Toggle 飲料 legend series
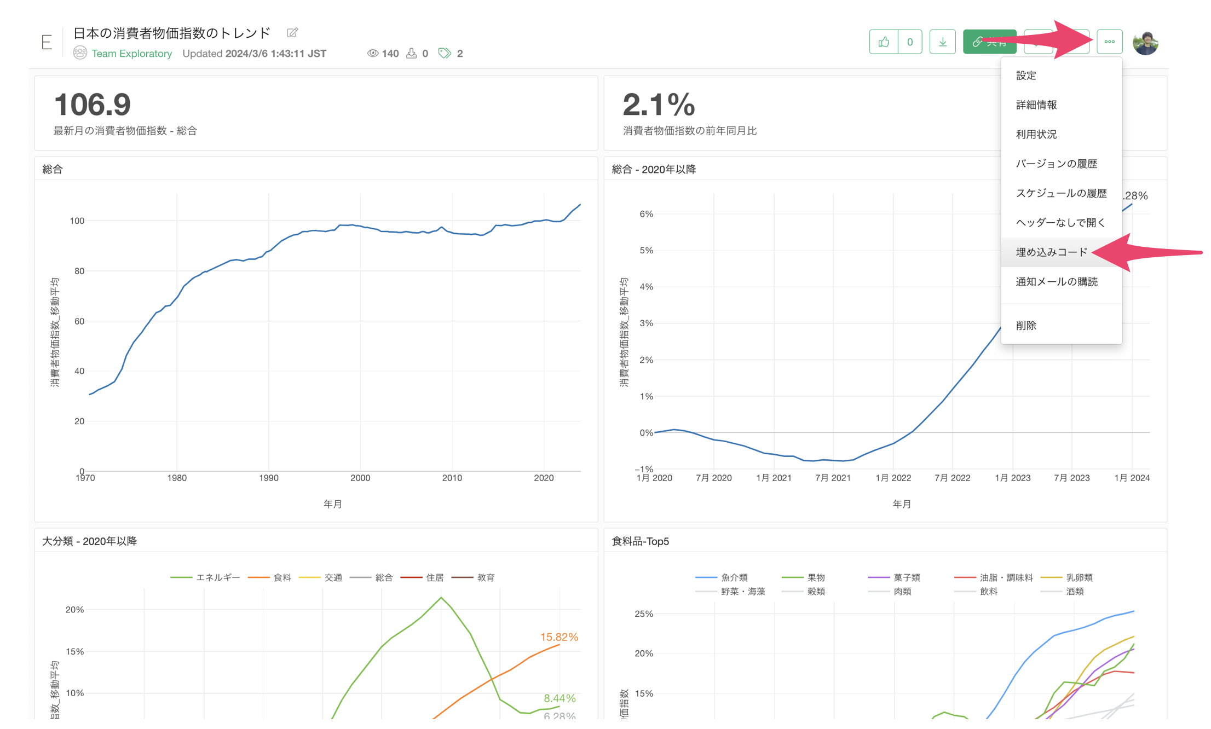 pyautogui.click(x=976, y=592)
